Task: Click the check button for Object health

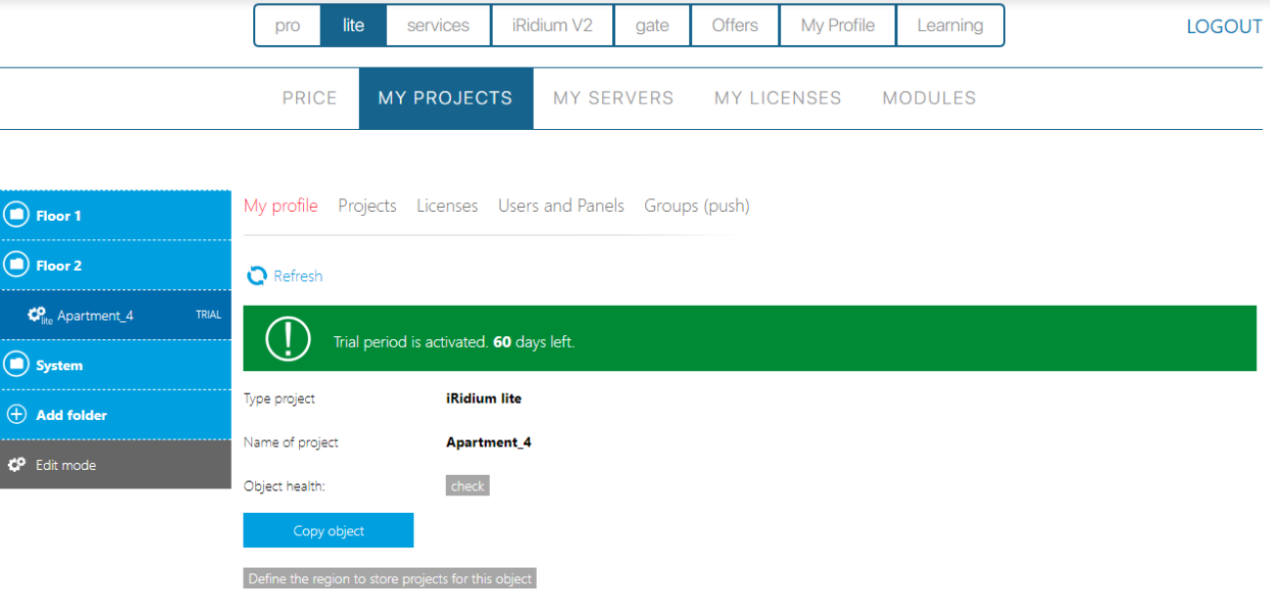Action: (467, 486)
